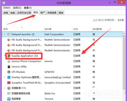Click 高 impact of Delayed launcher
Image resolution: width=128 pixels, height=101 pixels.
click(x=94, y=34)
